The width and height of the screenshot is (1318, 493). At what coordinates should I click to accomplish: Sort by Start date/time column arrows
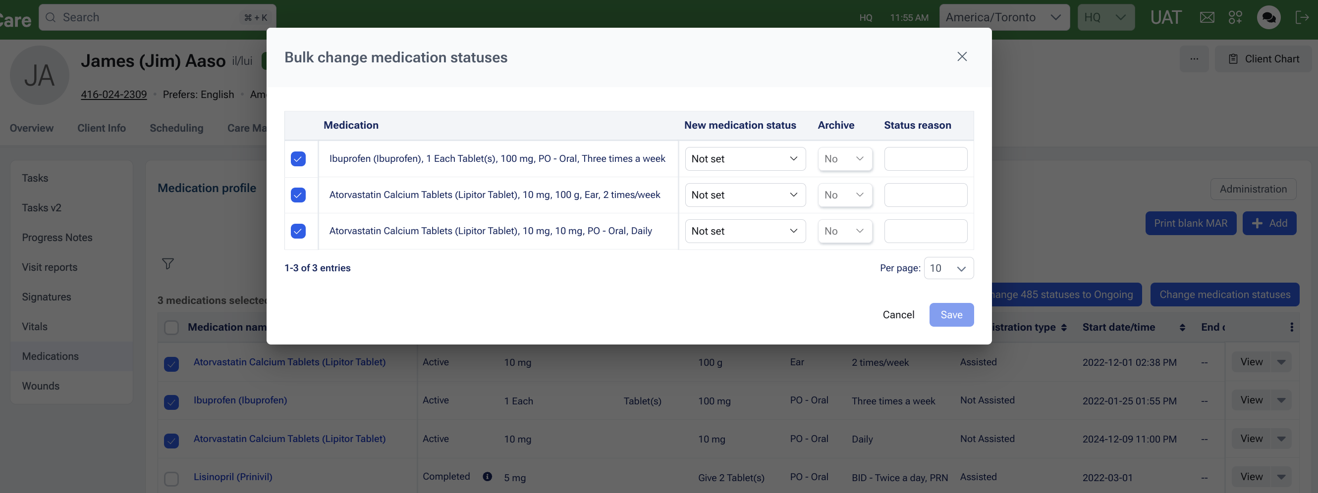click(1182, 328)
